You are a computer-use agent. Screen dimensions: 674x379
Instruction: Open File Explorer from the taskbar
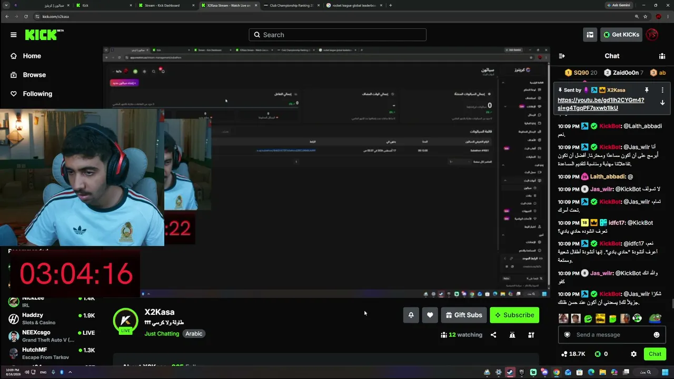(602, 373)
